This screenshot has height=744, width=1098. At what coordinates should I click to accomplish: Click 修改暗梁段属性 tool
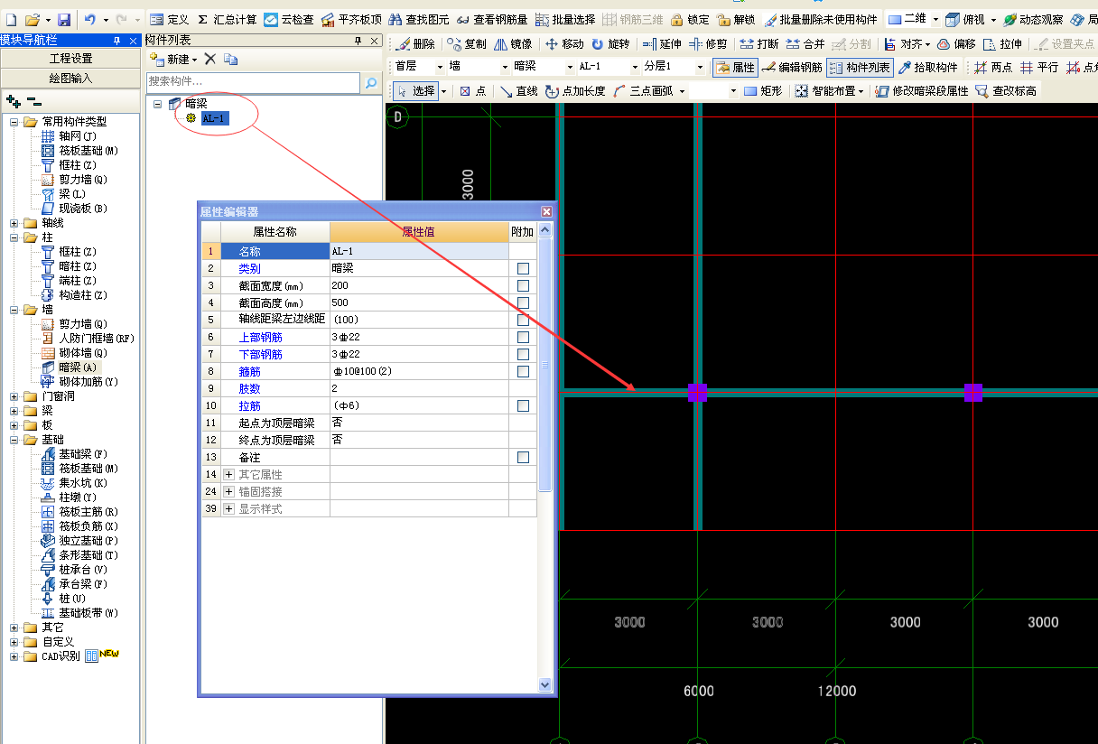[922, 90]
